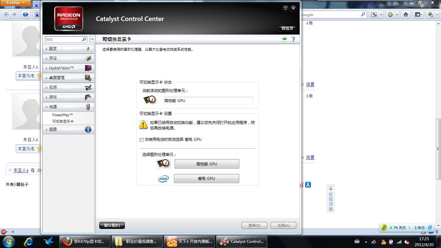Click the search magnifier icon in sidebar
Screen dimensions: 441x248
coord(84,39)
